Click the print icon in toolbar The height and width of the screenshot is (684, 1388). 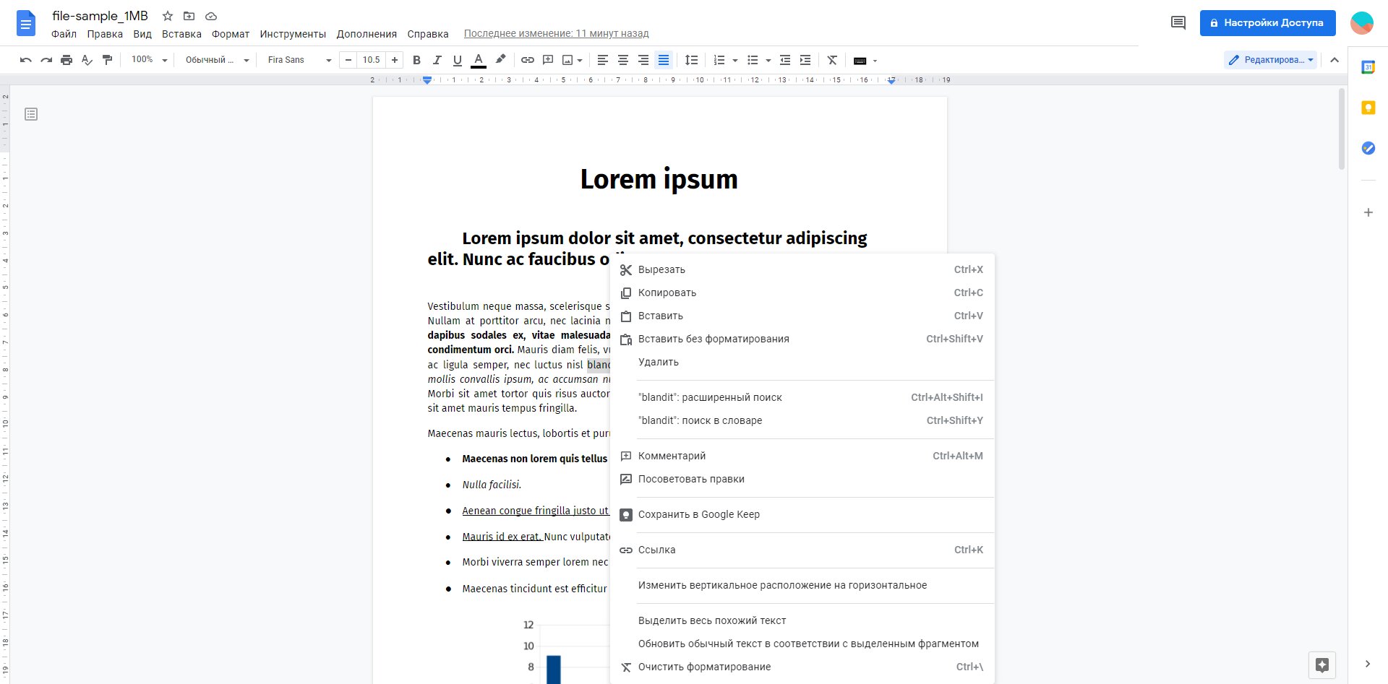tap(67, 60)
